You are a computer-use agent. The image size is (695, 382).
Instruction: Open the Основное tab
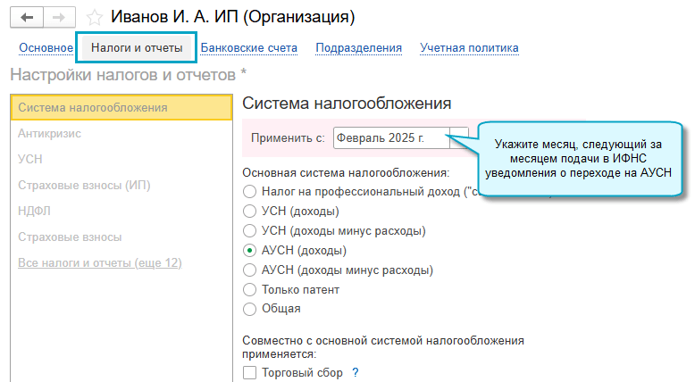(x=46, y=48)
